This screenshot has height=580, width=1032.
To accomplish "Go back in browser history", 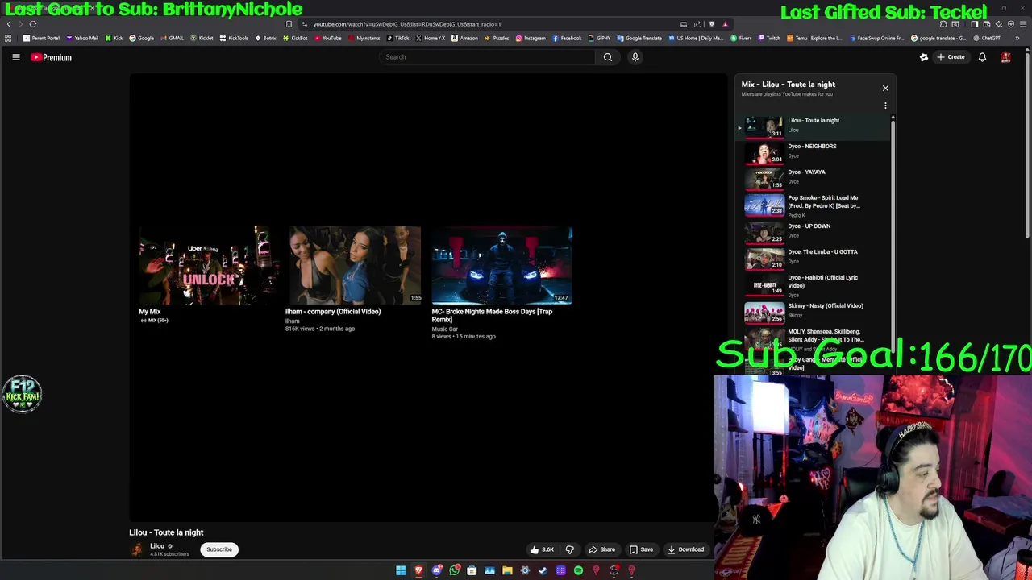I will point(8,24).
